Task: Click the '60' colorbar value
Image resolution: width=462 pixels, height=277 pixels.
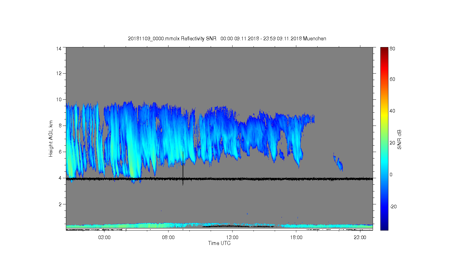Action: (392, 79)
